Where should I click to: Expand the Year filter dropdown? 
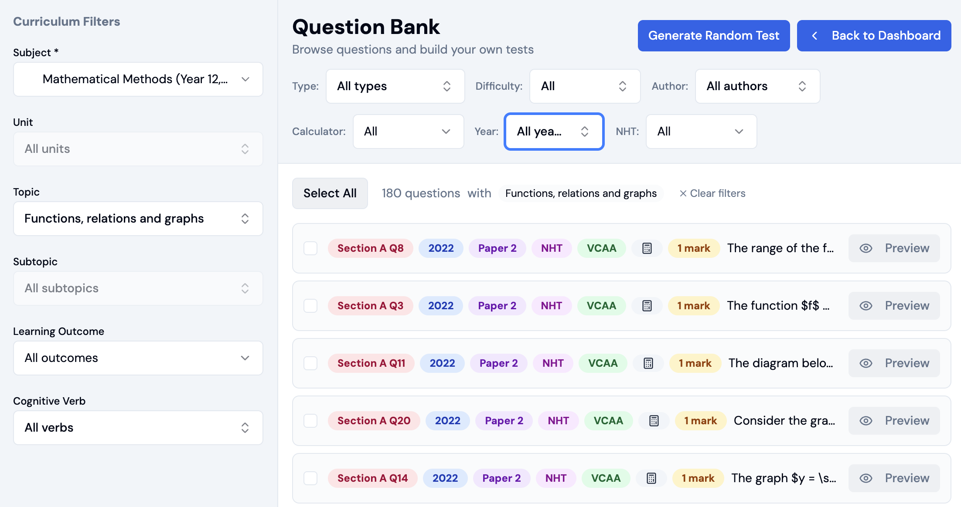click(554, 132)
